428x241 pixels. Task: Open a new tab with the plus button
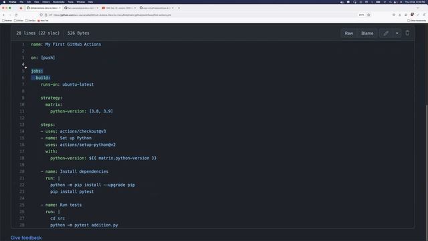tap(179, 8)
